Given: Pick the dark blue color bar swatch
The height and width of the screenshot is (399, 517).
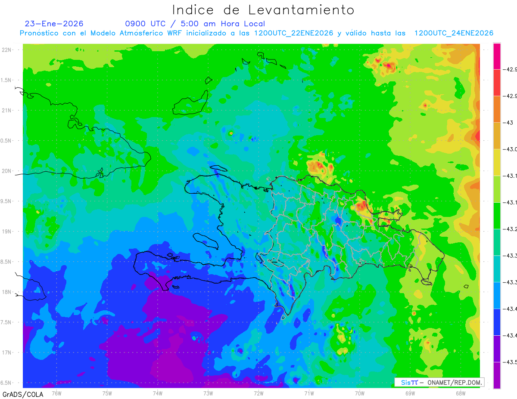Looking at the screenshot, I should [497, 322].
